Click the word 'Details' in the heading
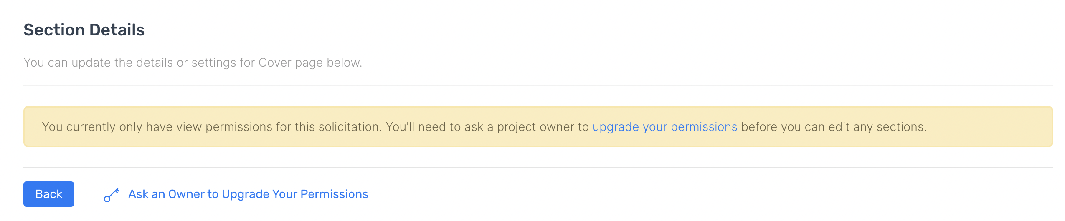 point(117,30)
